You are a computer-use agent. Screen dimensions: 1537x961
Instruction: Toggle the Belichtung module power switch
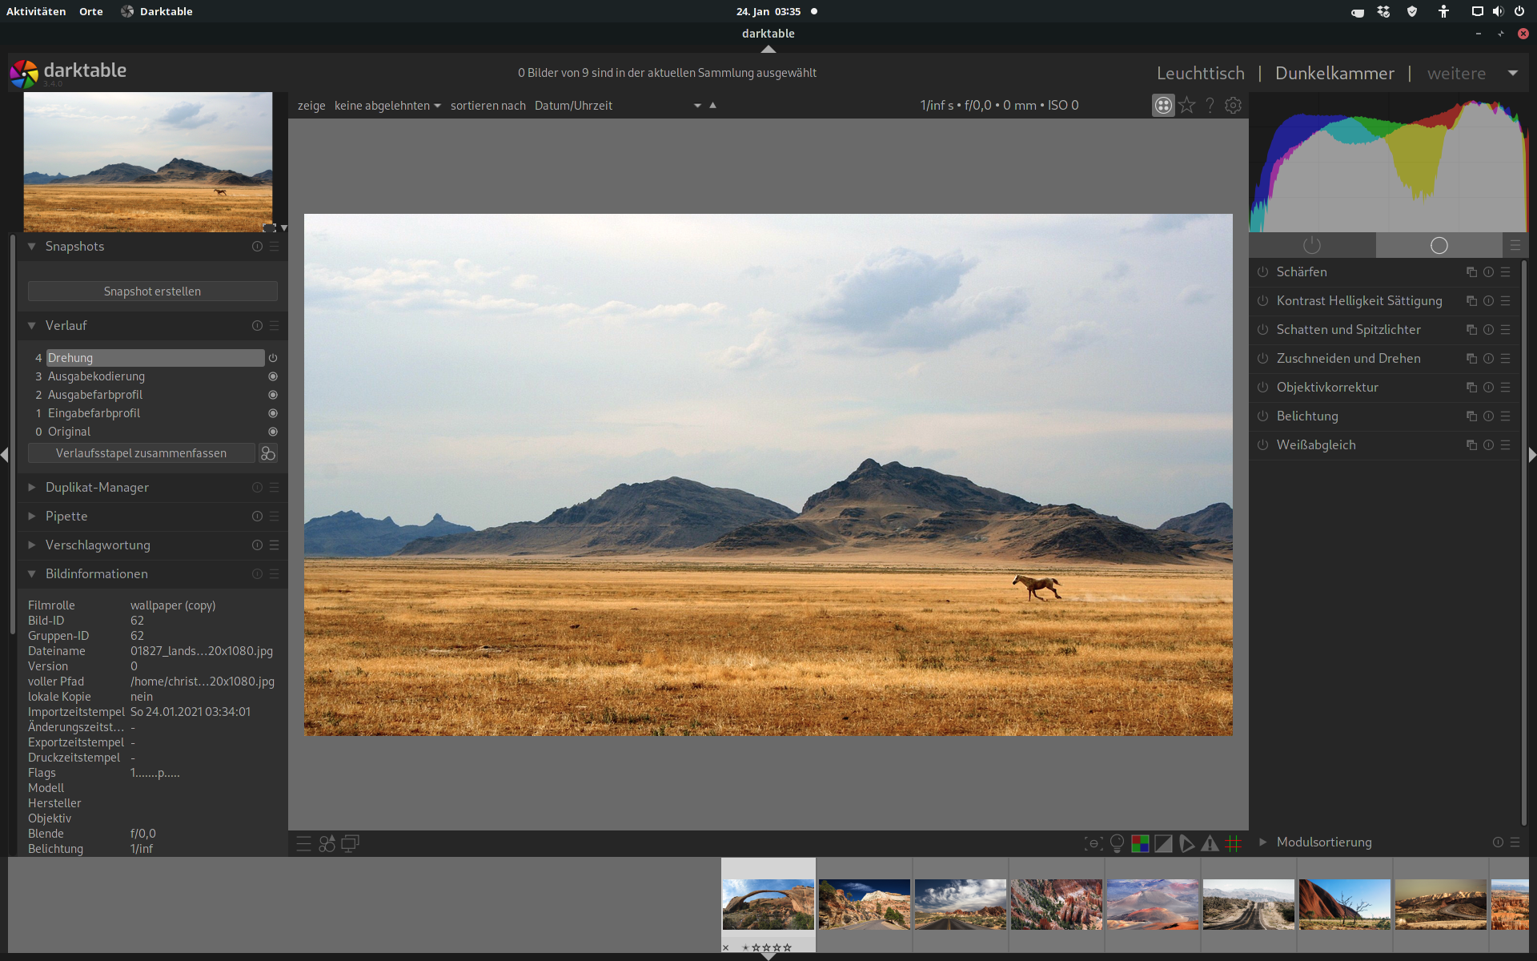(1262, 416)
